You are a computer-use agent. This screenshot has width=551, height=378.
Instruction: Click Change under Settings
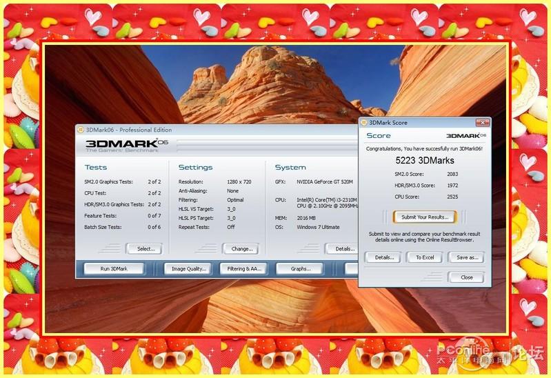[x=241, y=248]
